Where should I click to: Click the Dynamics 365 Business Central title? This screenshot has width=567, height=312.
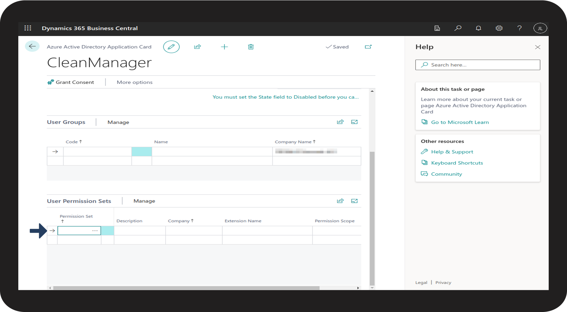pos(90,28)
